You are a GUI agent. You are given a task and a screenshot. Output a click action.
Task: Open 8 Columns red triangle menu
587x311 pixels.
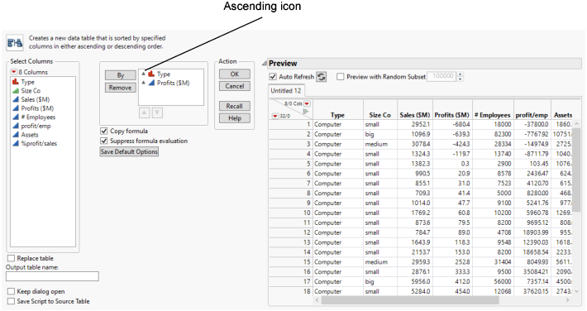14,72
